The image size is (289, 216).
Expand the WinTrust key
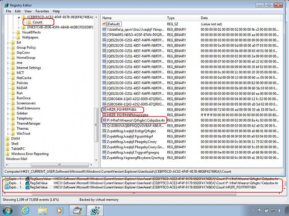click(x=8, y=134)
